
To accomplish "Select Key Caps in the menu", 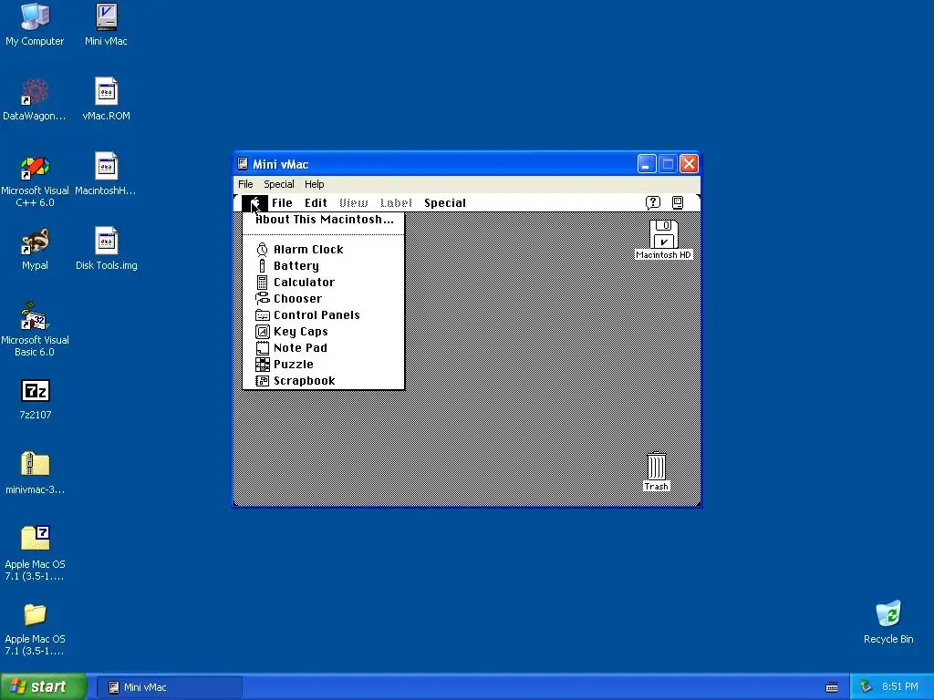I will pos(324,332).
